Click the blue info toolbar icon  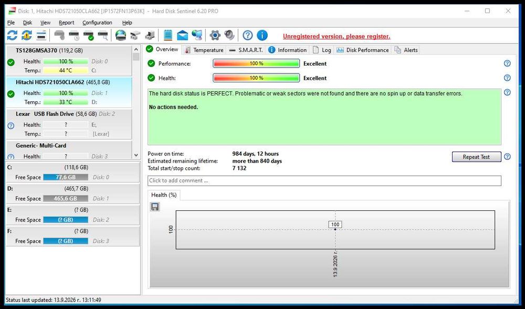262,35
